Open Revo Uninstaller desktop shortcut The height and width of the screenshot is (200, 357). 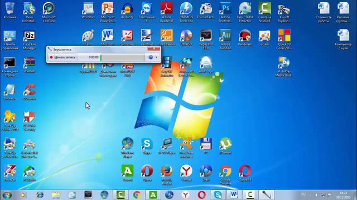click(29, 12)
